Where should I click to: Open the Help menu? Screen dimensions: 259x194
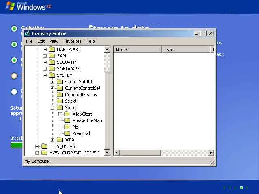point(91,41)
